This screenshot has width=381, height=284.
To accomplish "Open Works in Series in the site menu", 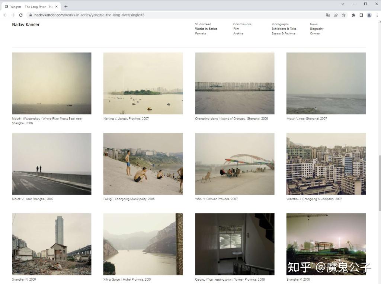I will coord(206,29).
